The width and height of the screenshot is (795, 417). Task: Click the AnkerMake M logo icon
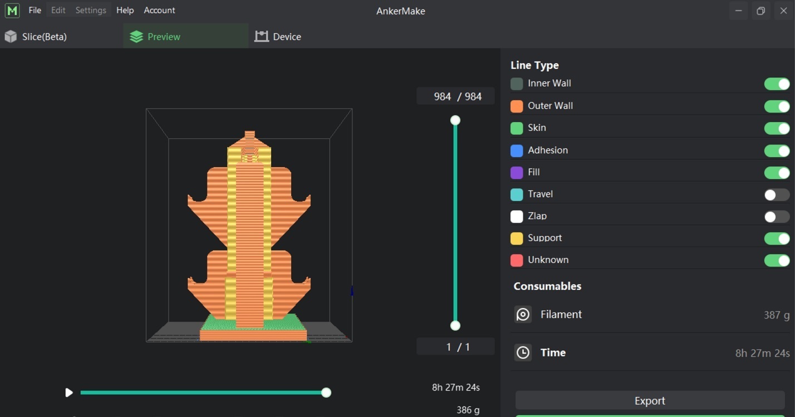click(x=12, y=11)
